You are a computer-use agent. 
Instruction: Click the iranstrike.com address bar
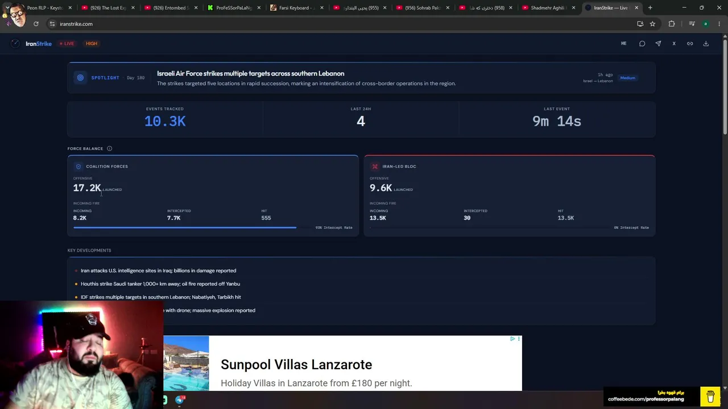[x=341, y=24]
